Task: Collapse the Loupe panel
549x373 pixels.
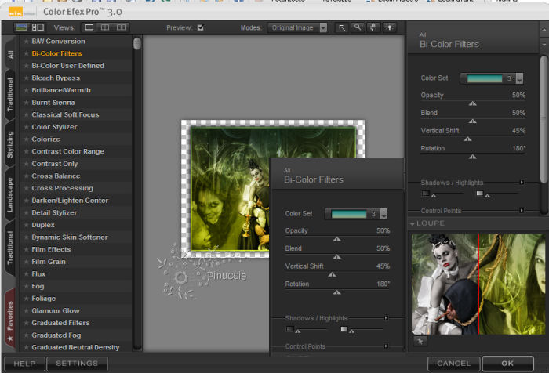Action: click(x=414, y=223)
